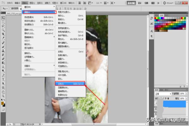Switch to the Channels tab
The image size is (189, 126).
click(161, 90)
